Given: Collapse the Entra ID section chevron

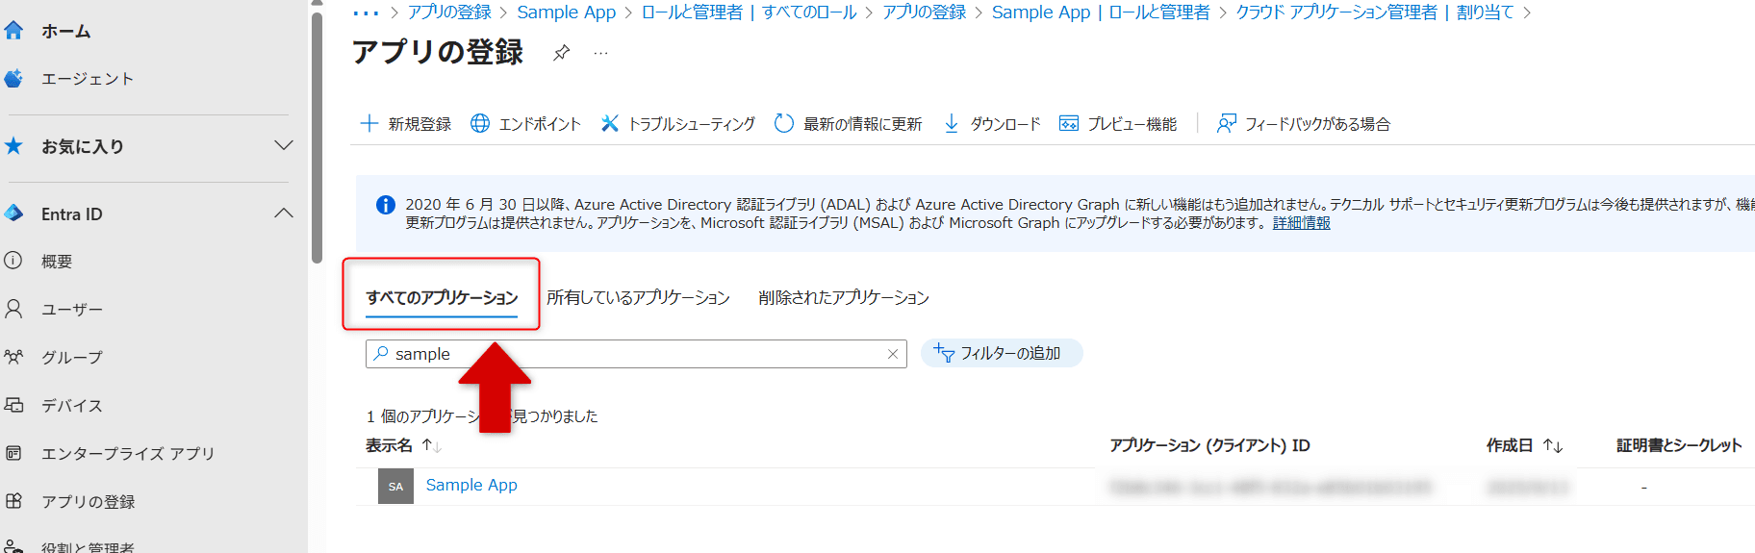Looking at the screenshot, I should [x=283, y=213].
